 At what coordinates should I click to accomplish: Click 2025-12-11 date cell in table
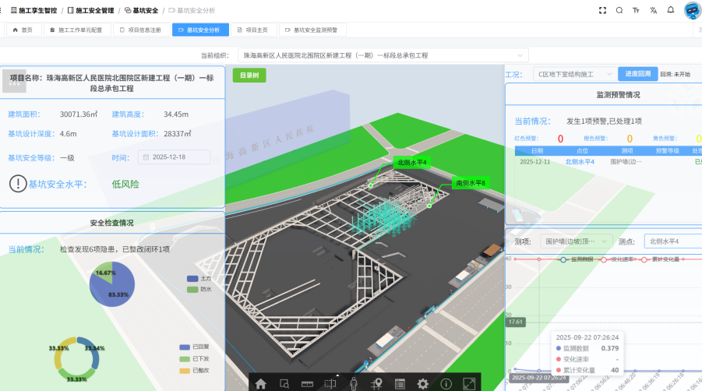pos(535,162)
